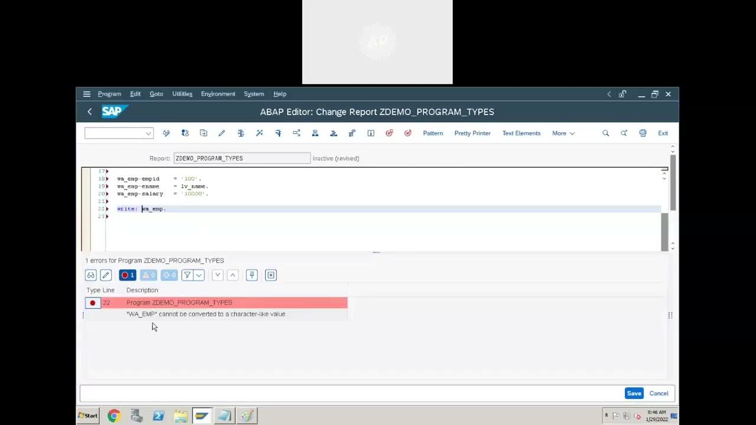The height and width of the screenshot is (425, 756).
Task: Pin the error messages panel
Action: 252,275
